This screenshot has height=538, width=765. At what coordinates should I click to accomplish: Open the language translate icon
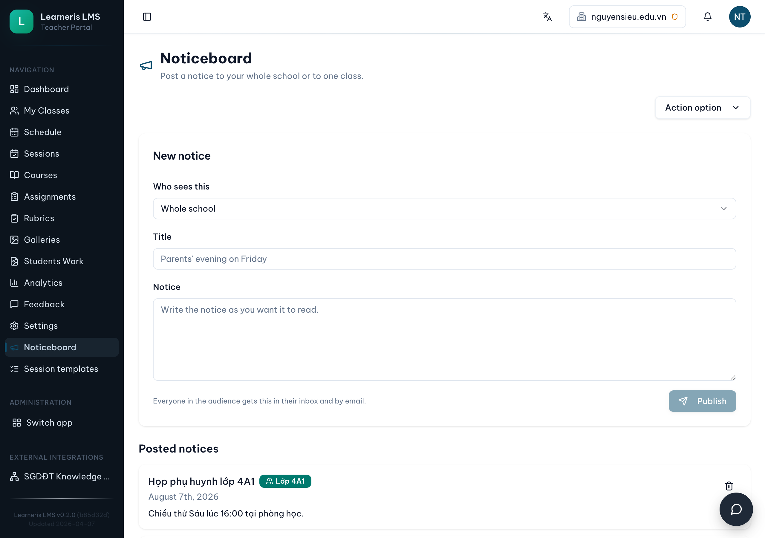coord(547,17)
